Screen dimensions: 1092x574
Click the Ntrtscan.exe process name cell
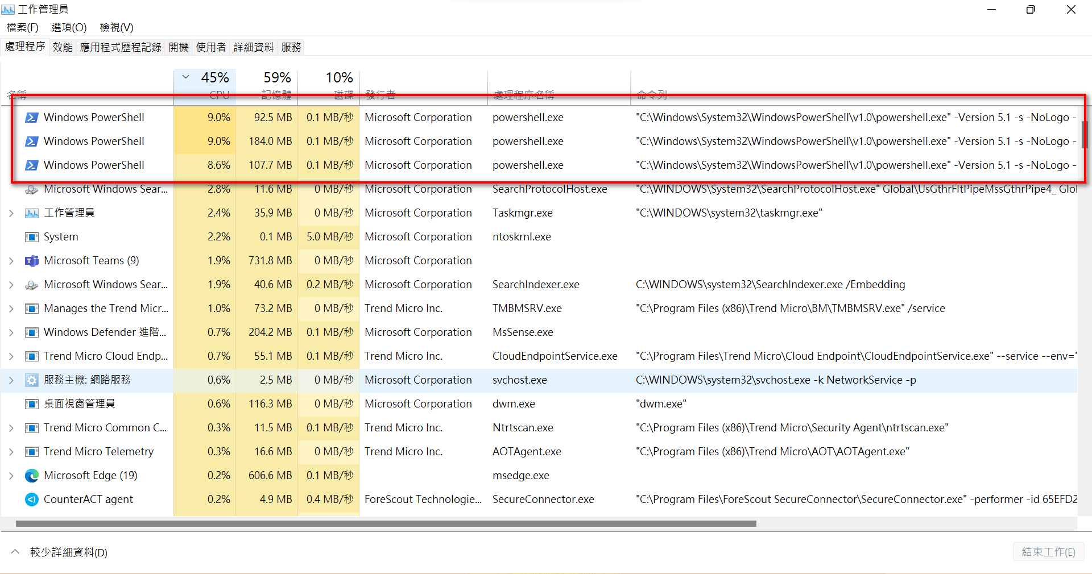(523, 428)
